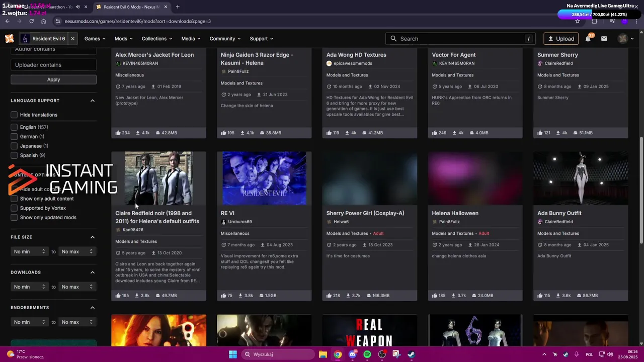Image resolution: width=644 pixels, height=362 pixels.
Task: Go to browser home icon
Action: pyautogui.click(x=43, y=21)
